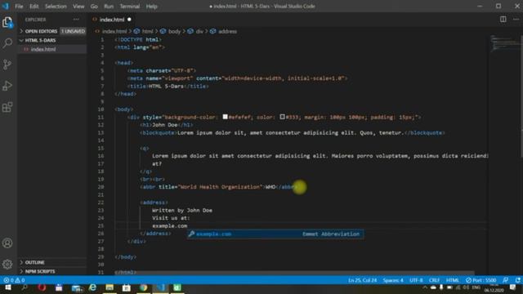The image size is (523, 294).
Task: Open the editor More Actions ellipsis
Action: pyautogui.click(x=516, y=20)
